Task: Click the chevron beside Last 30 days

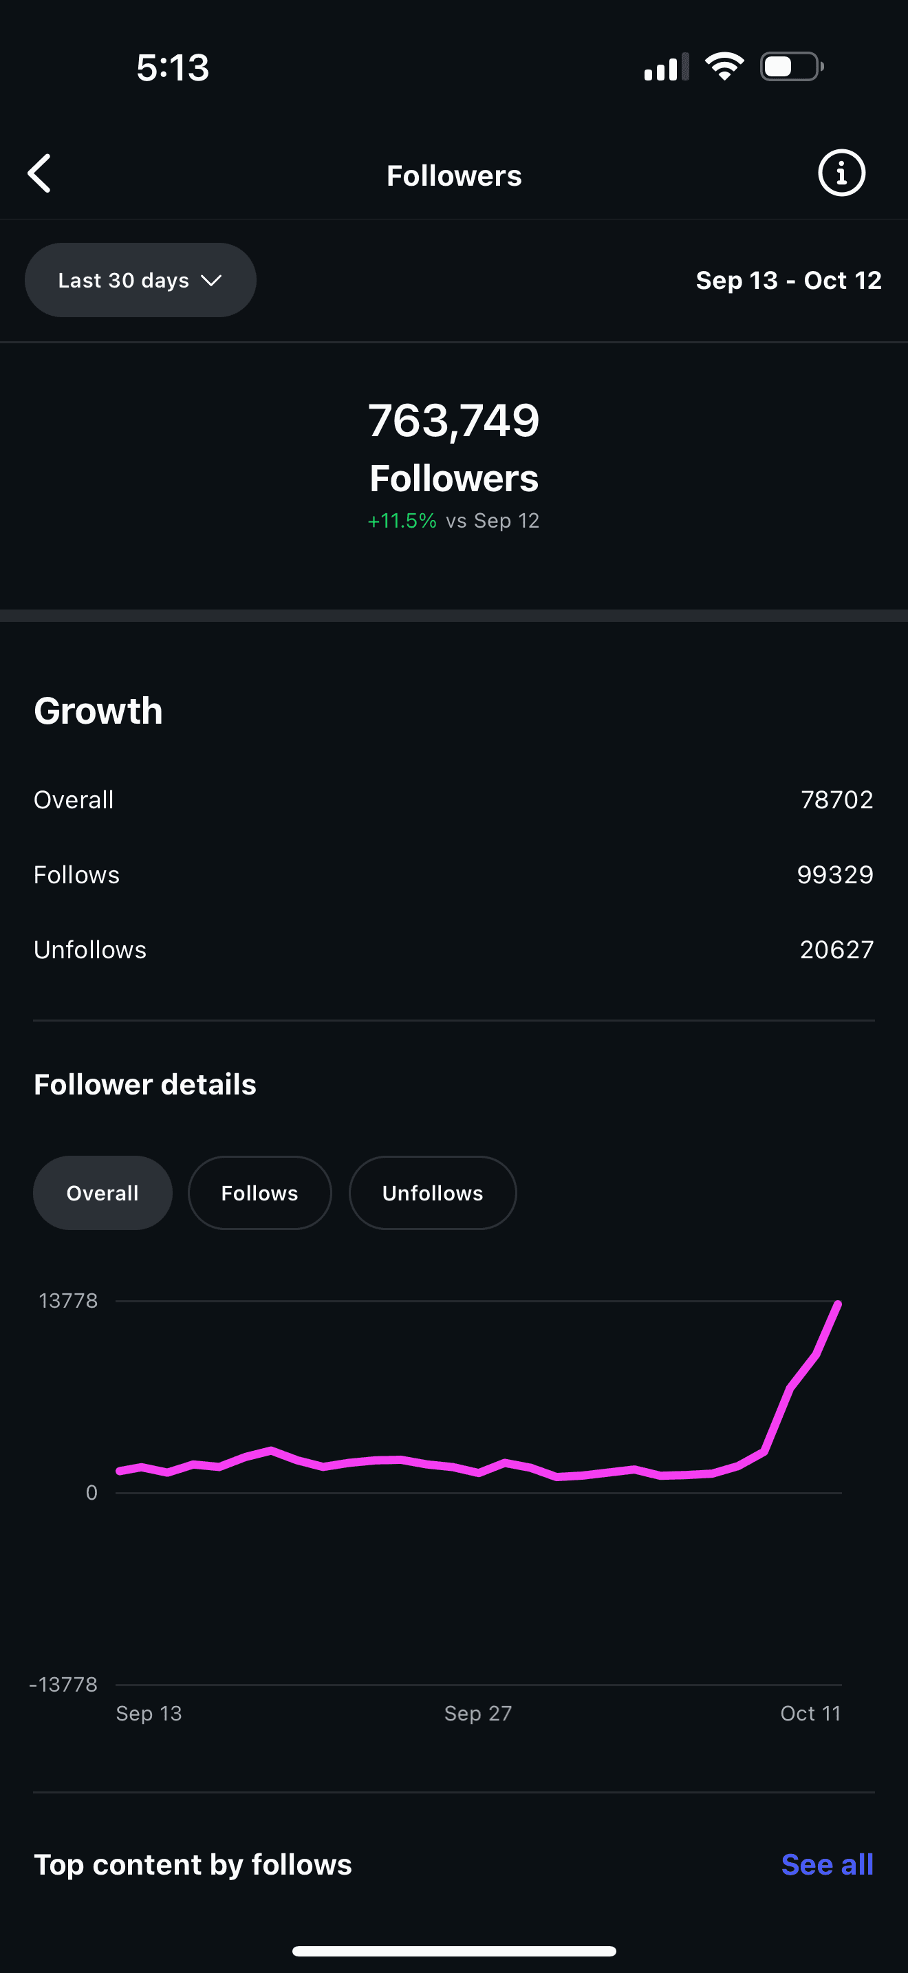Action: pyautogui.click(x=211, y=280)
